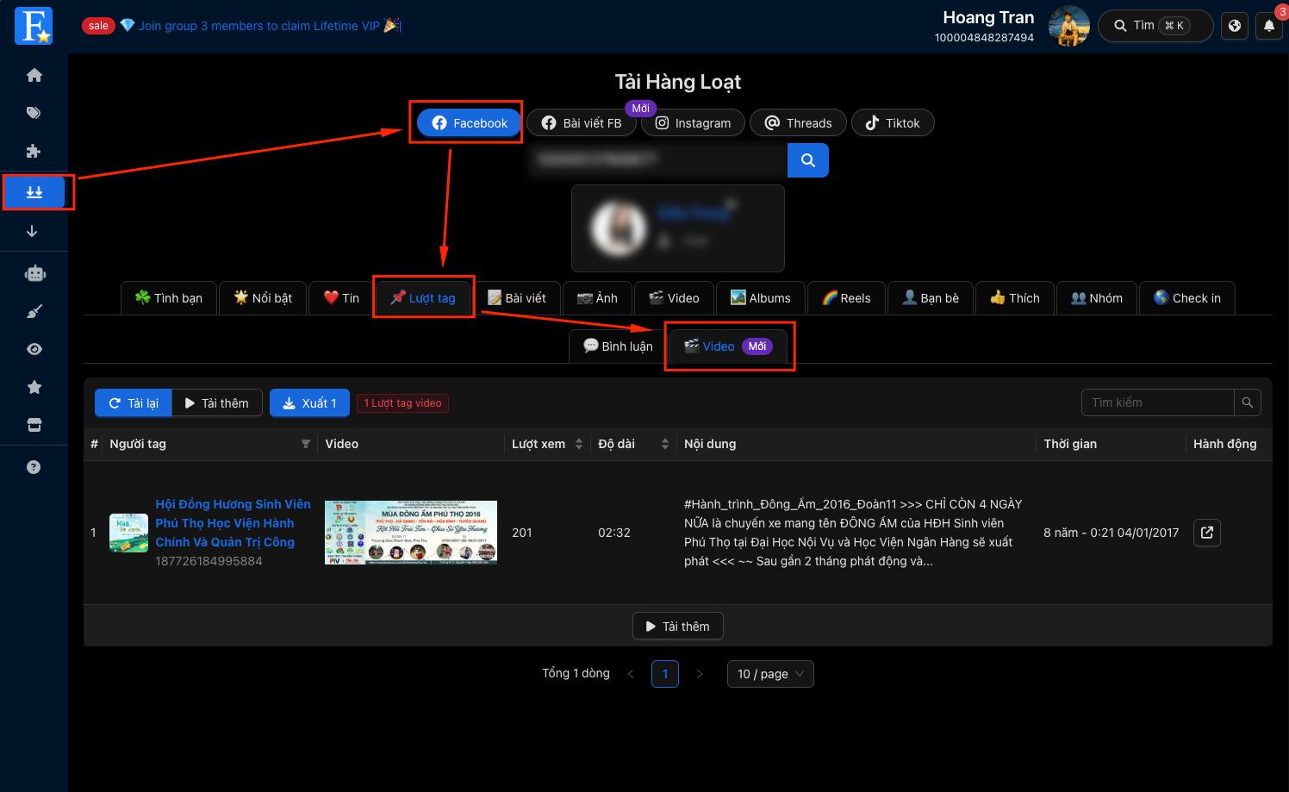Click the help question mark icon
The image size is (1289, 792).
click(34, 467)
